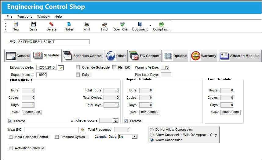
Task: Click the Delete eraser icon
Action: point(51,24)
